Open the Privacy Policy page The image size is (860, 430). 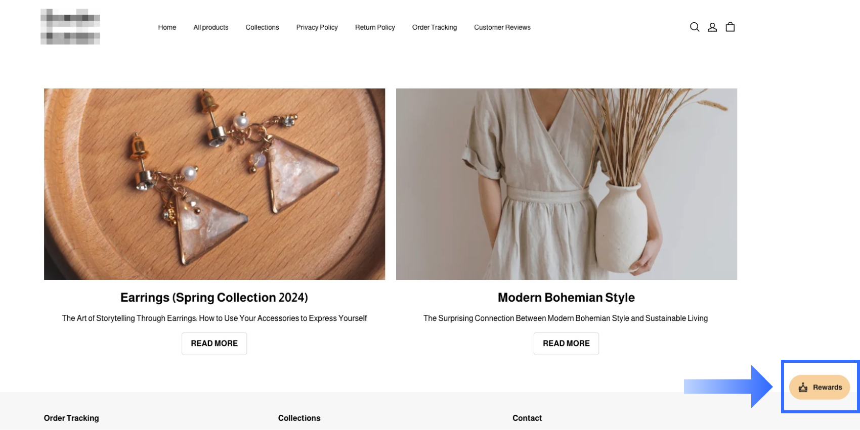tap(317, 27)
